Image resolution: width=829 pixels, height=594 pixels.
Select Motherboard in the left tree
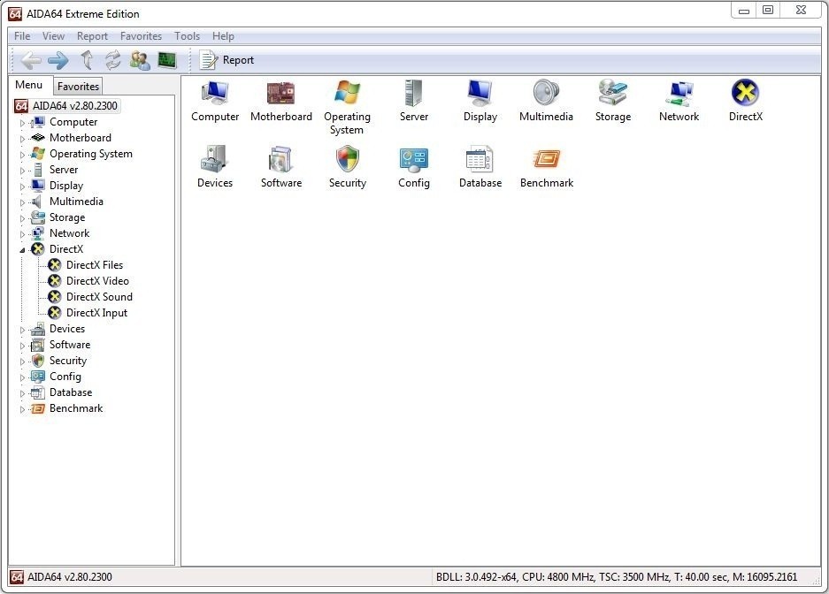point(80,138)
